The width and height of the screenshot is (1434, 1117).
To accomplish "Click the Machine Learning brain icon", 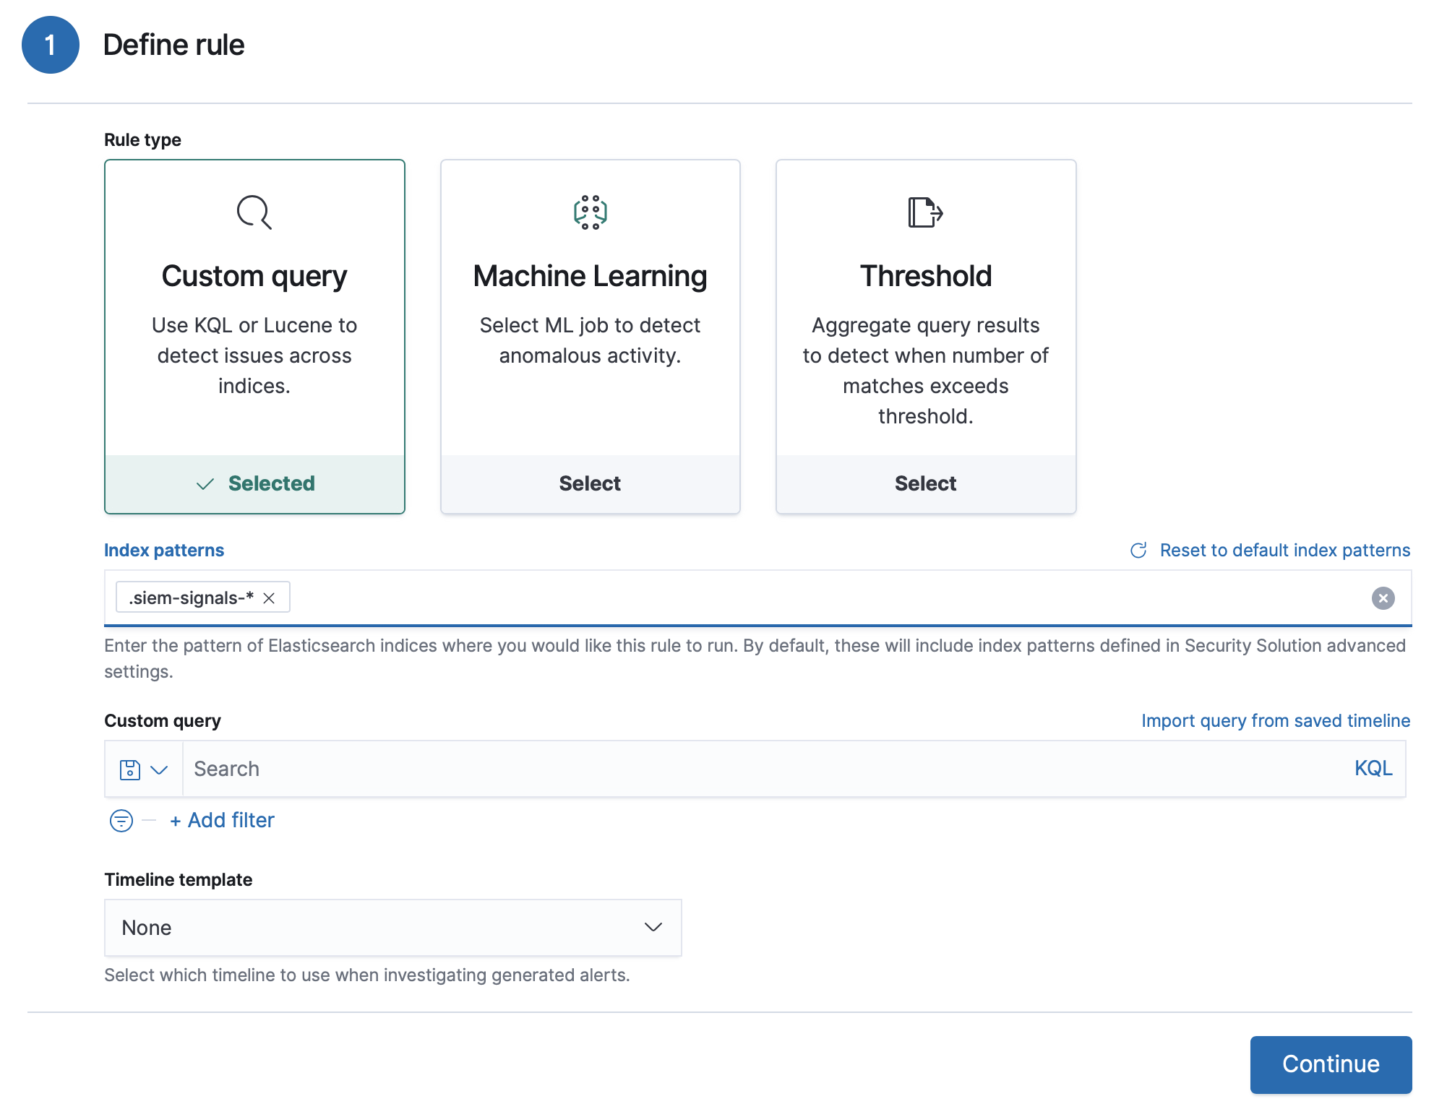I will [x=590, y=212].
